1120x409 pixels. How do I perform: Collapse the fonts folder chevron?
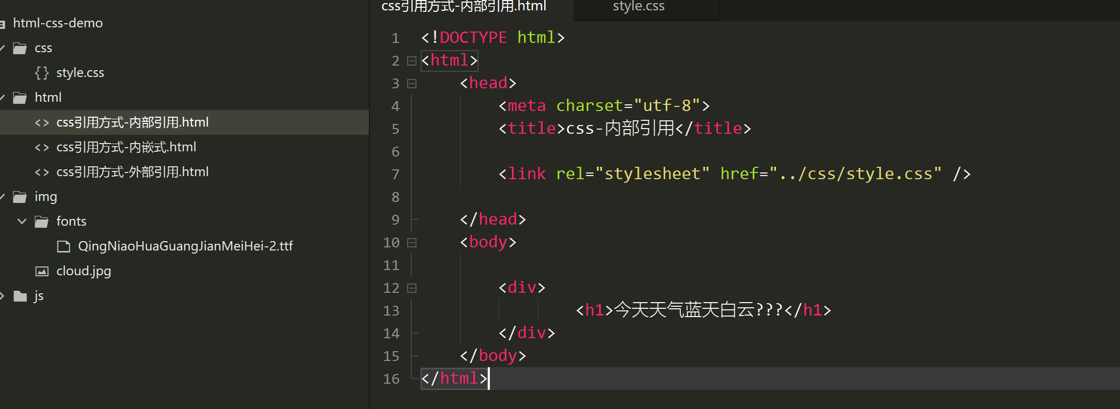pos(22,222)
